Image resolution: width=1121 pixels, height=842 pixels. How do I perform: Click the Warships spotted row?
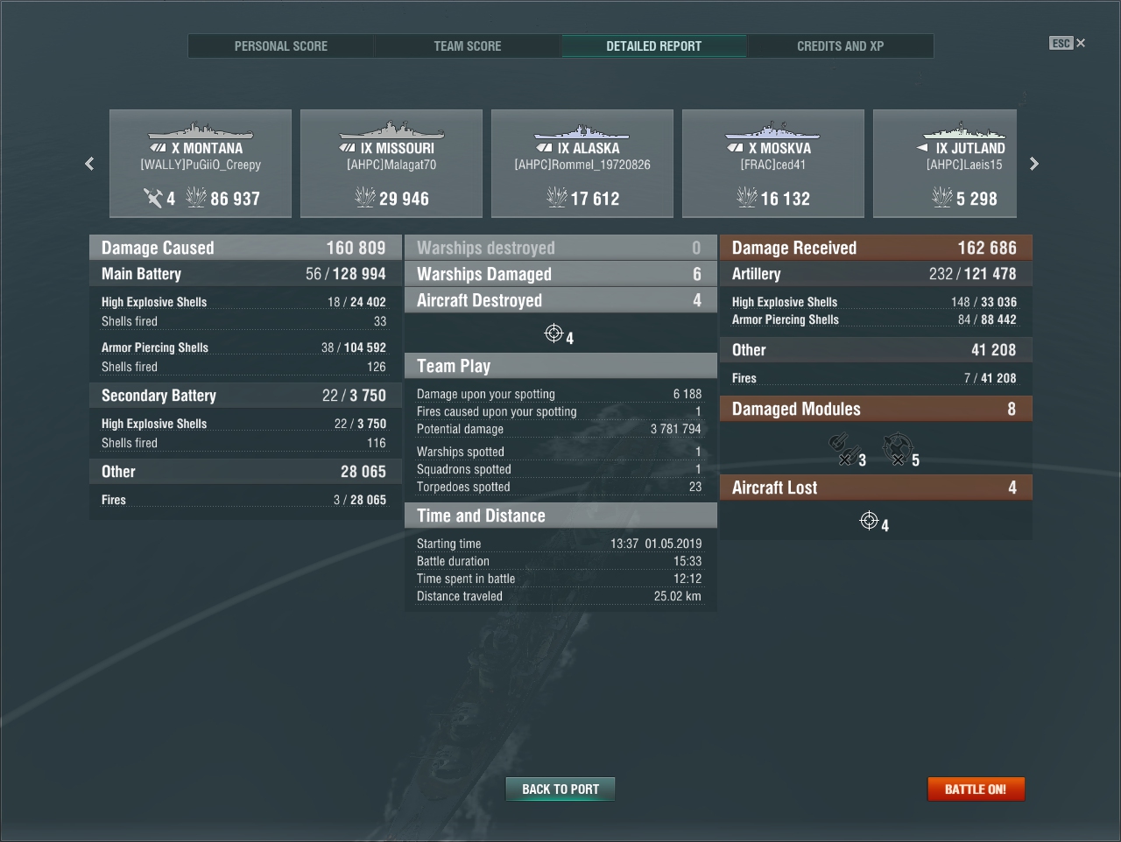[559, 452]
